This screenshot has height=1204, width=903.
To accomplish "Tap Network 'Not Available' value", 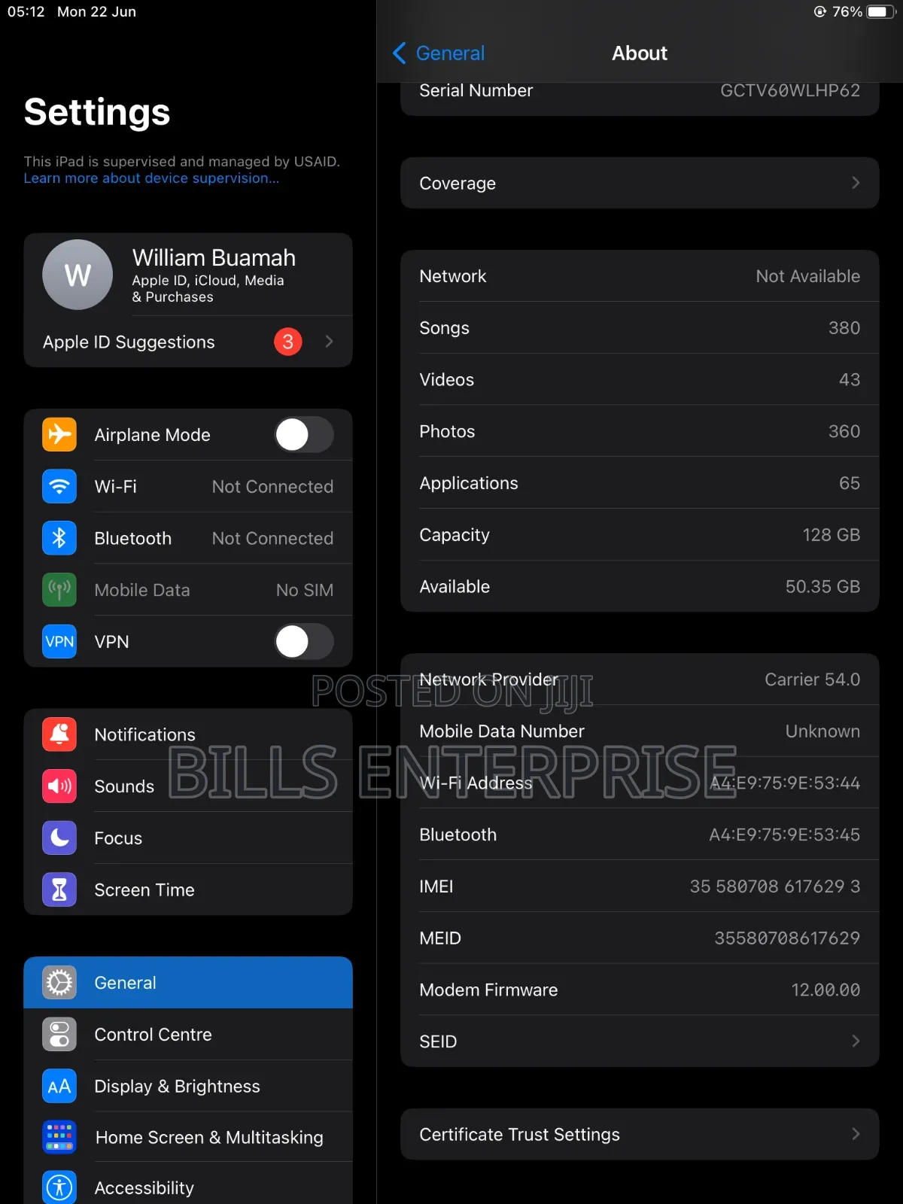I will (807, 276).
